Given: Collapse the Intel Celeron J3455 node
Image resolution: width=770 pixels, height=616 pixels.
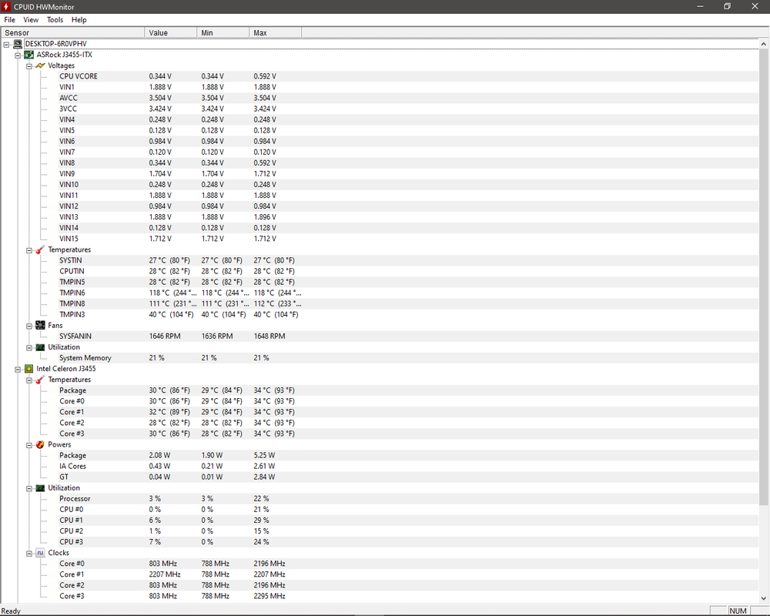Looking at the screenshot, I should click(18, 369).
